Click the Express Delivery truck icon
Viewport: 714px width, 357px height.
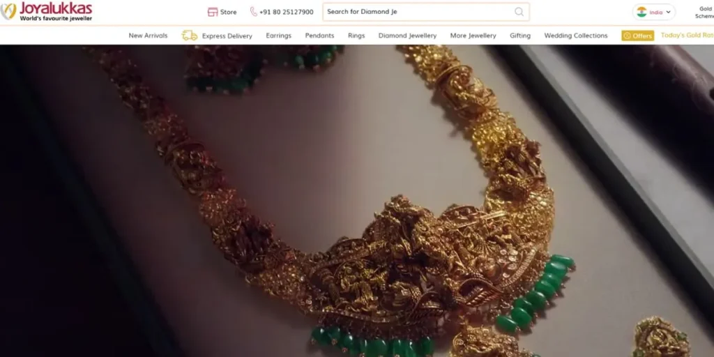click(190, 36)
